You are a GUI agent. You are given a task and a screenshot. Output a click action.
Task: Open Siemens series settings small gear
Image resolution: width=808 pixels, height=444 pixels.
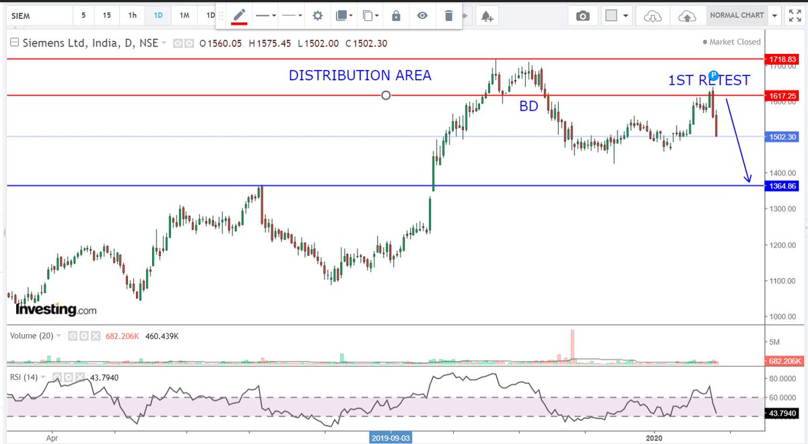(x=188, y=43)
